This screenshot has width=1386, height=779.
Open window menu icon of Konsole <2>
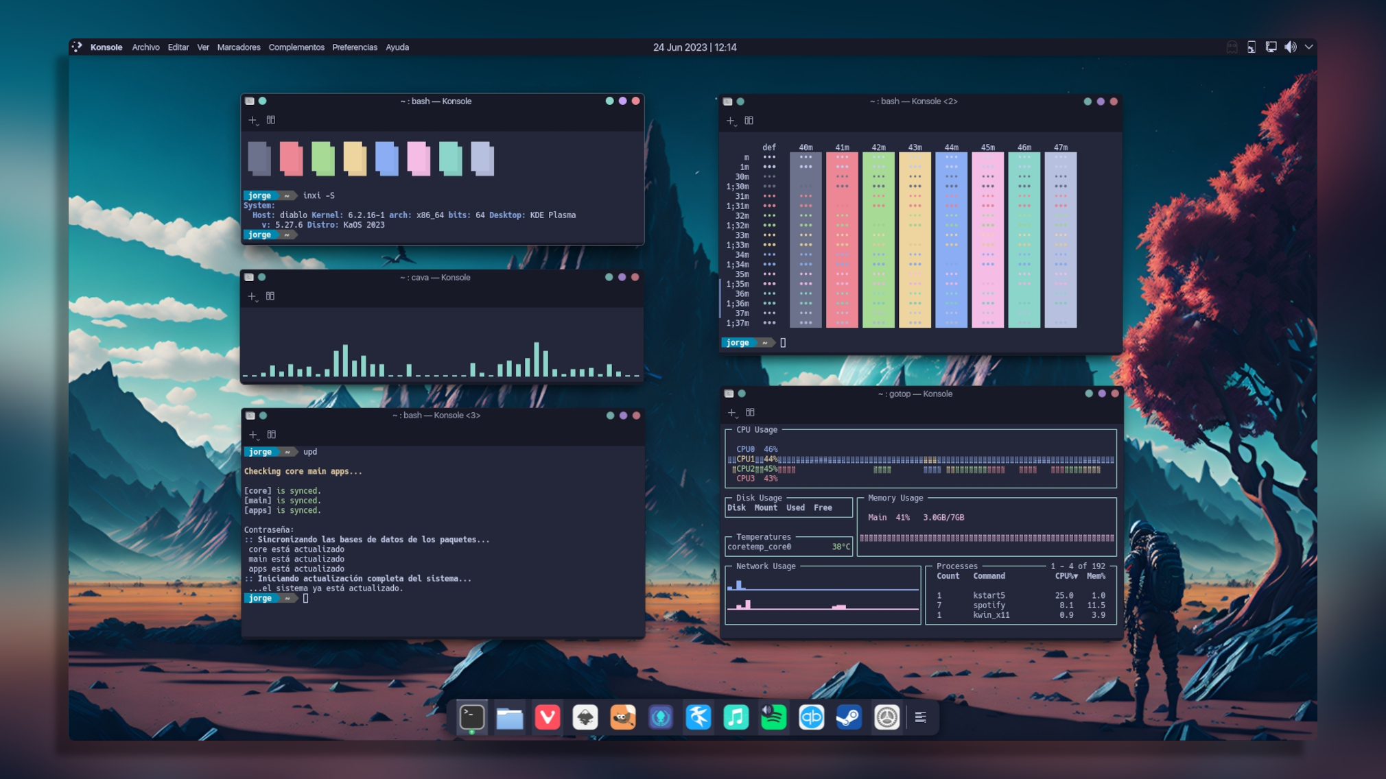728,101
